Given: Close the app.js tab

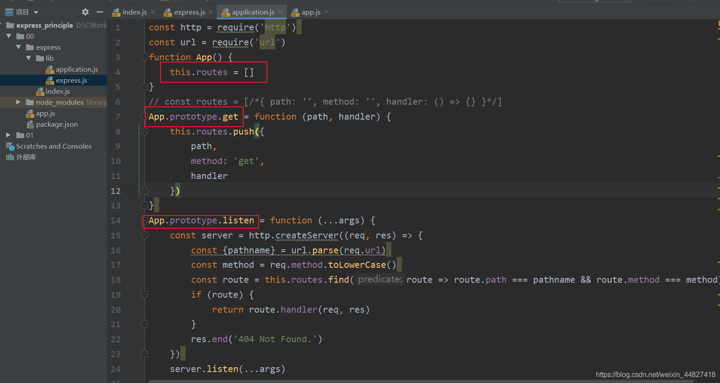Looking at the screenshot, I should pos(326,12).
